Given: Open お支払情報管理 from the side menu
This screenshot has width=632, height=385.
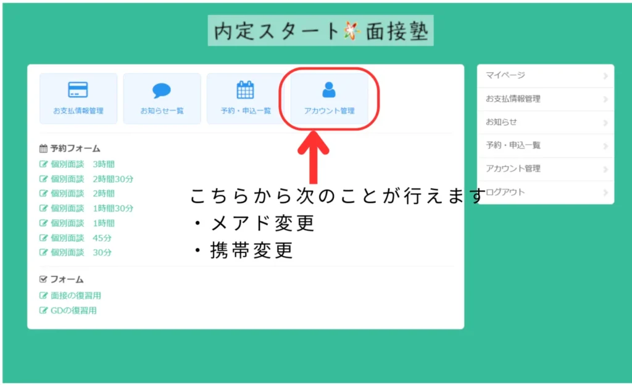Looking at the screenshot, I should 513,99.
